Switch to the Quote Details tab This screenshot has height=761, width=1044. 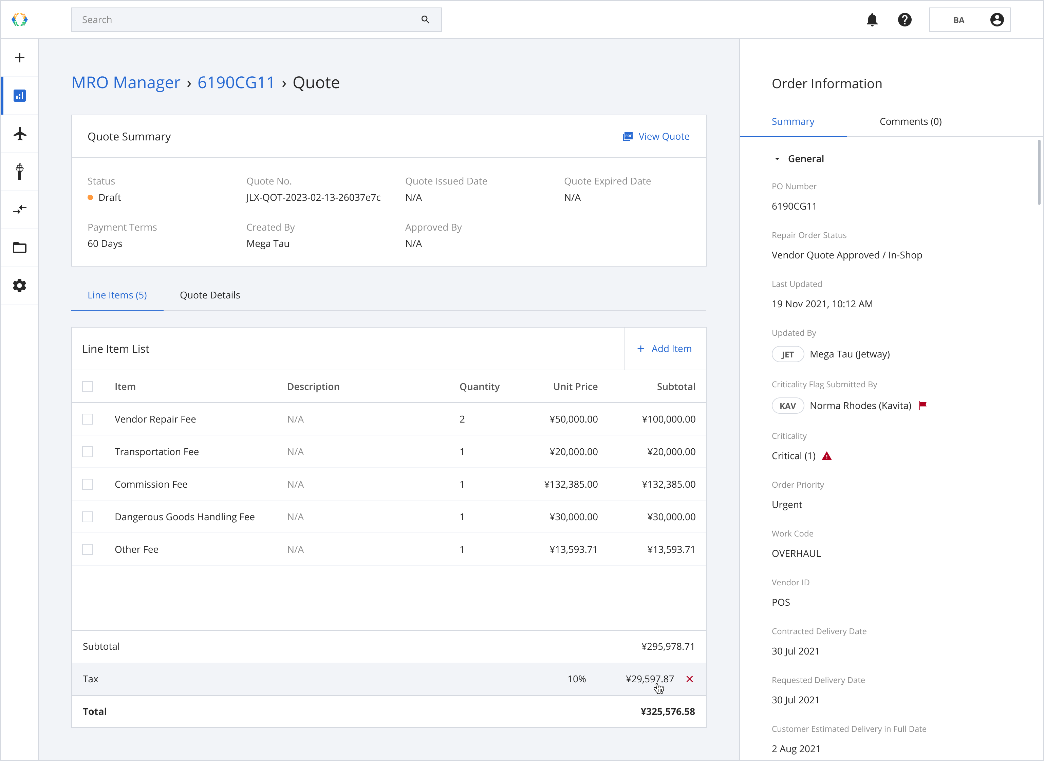pos(210,295)
